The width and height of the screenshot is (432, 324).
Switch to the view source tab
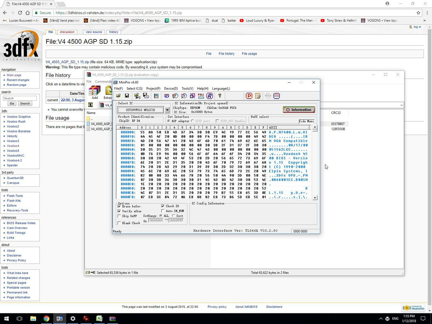(x=94, y=32)
